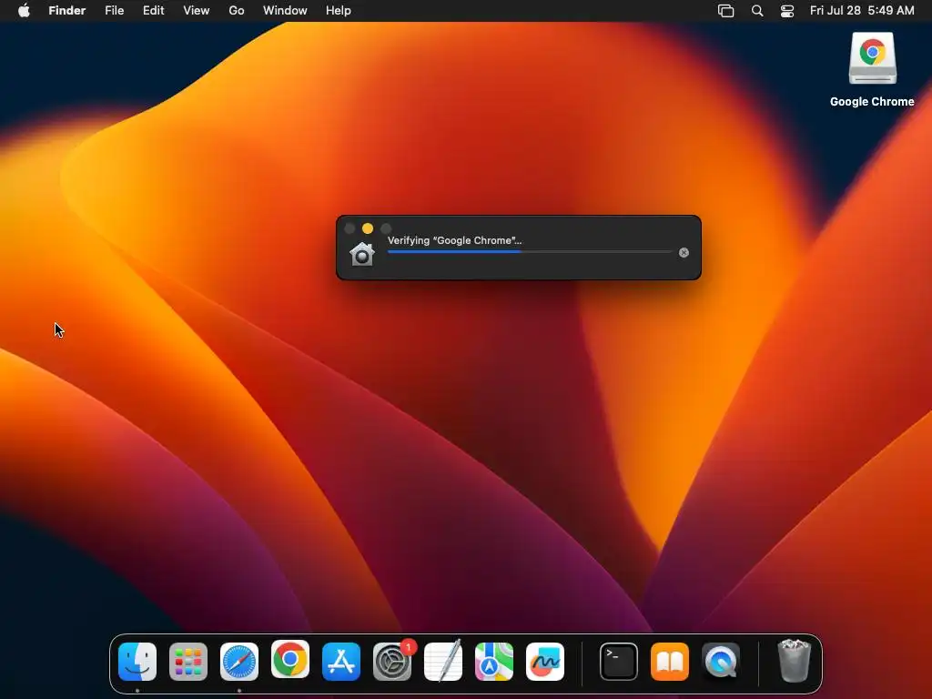Open the Apple menu
The image size is (932, 699).
pos(24,11)
